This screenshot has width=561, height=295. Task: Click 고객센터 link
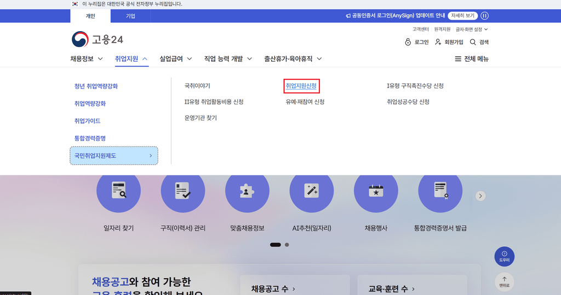point(420,29)
